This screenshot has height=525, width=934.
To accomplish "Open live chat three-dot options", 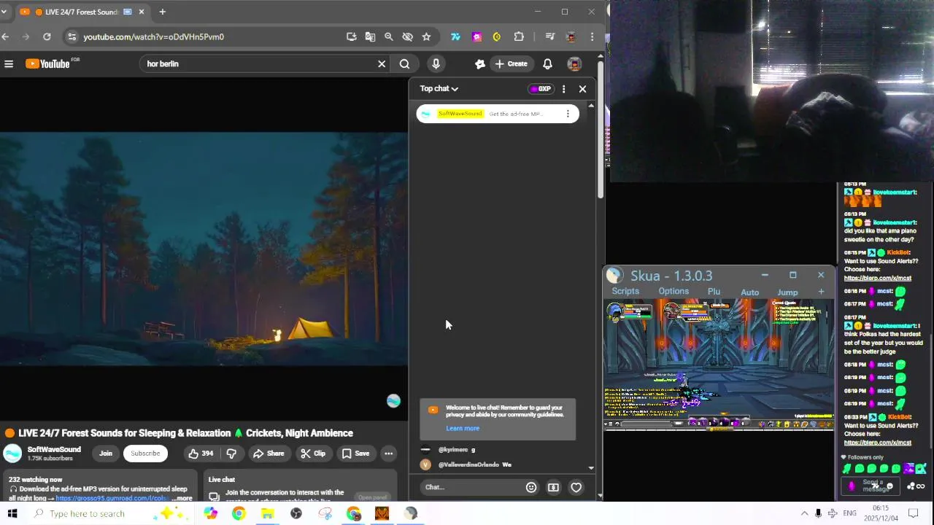I will point(563,89).
